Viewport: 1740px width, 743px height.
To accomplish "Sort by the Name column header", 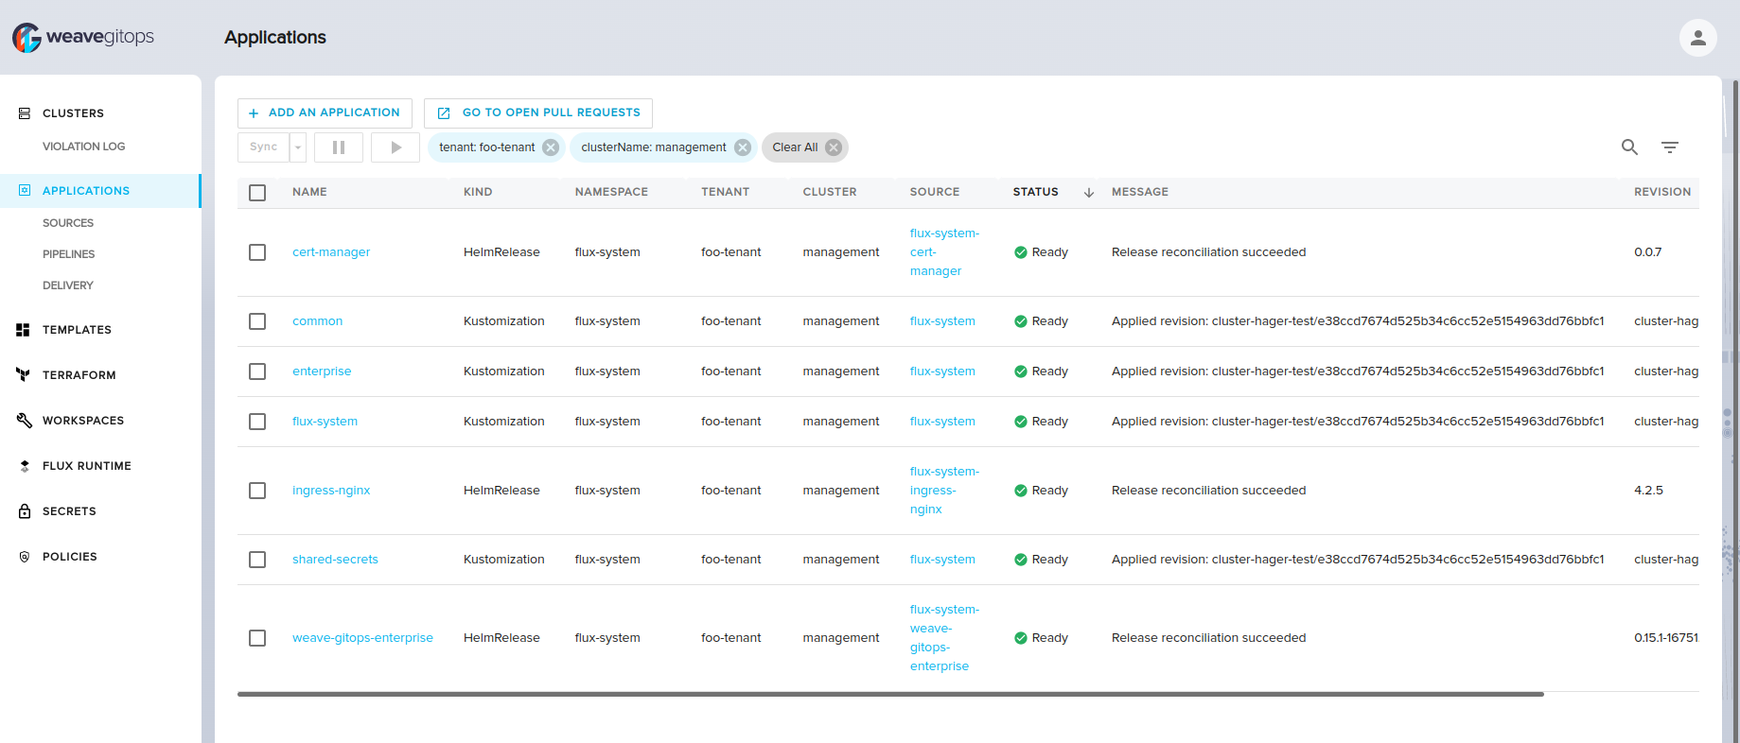I will click(x=309, y=192).
